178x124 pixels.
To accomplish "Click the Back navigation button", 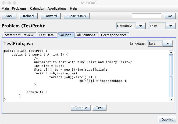I will click(x=9, y=16).
